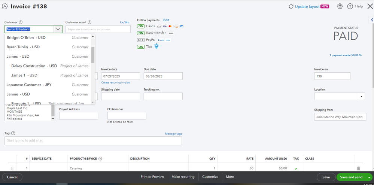Click the Tags input field
Screen dimensions: 374x185
coord(93,140)
